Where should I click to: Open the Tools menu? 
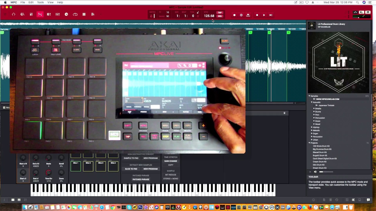[x=41, y=2]
